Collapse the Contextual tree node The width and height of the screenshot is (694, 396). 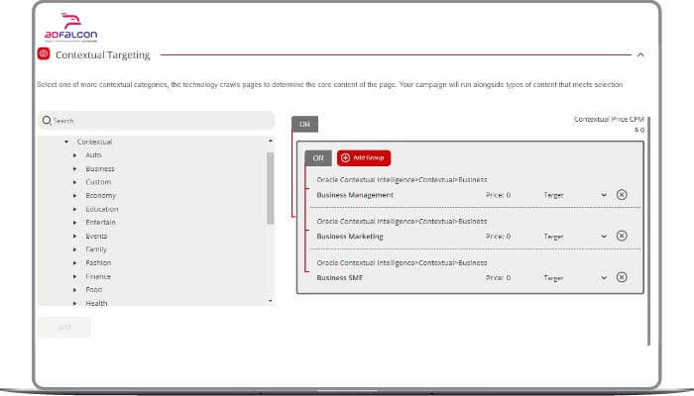tap(66, 142)
